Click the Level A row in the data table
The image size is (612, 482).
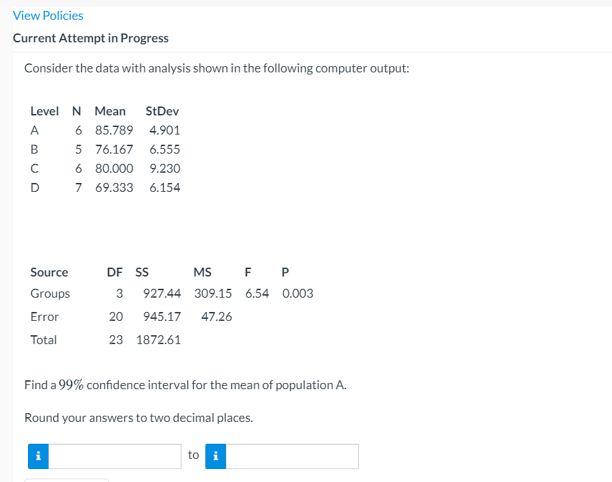102,130
